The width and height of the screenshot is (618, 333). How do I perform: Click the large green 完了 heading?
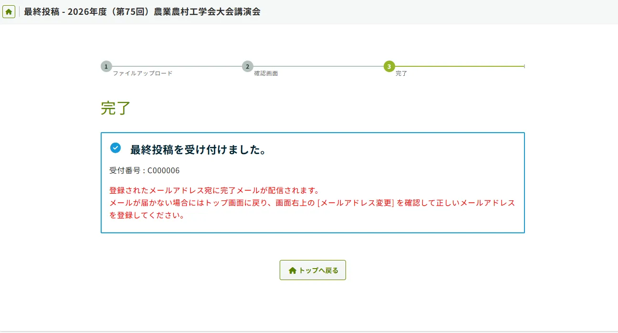click(x=115, y=108)
